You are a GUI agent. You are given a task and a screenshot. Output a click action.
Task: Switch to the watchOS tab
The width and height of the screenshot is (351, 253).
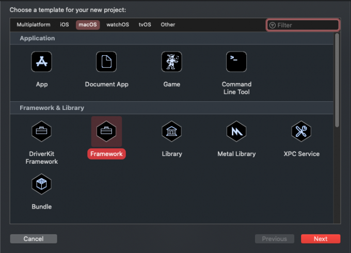(118, 25)
